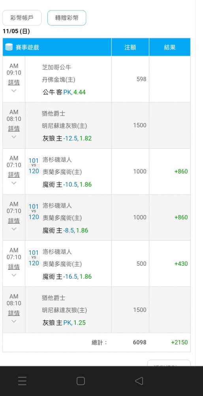203x396 pixels.
Task: Open the 詳情 link for the Magic -8.5 bet
Action: pyautogui.click(x=14, y=221)
